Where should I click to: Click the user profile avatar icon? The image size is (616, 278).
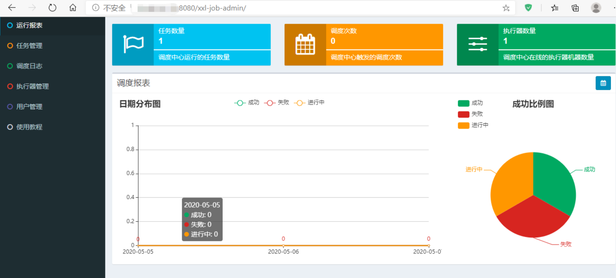click(596, 8)
